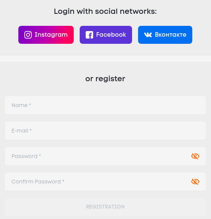The width and height of the screenshot is (211, 219).
Task: Toggle visibility of the Confirm Password entry
Action: [x=195, y=182]
